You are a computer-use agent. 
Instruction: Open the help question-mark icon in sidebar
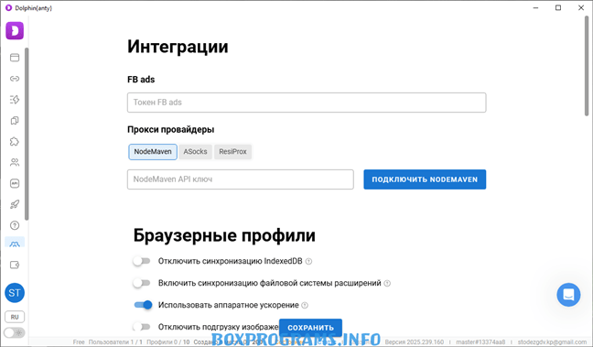point(15,225)
